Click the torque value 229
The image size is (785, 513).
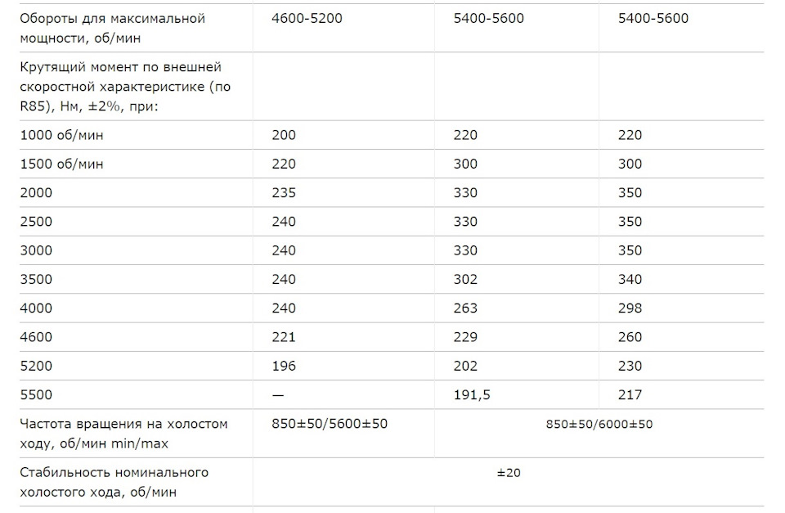point(465,337)
